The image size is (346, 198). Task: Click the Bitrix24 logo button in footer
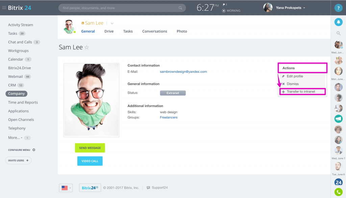90,188
